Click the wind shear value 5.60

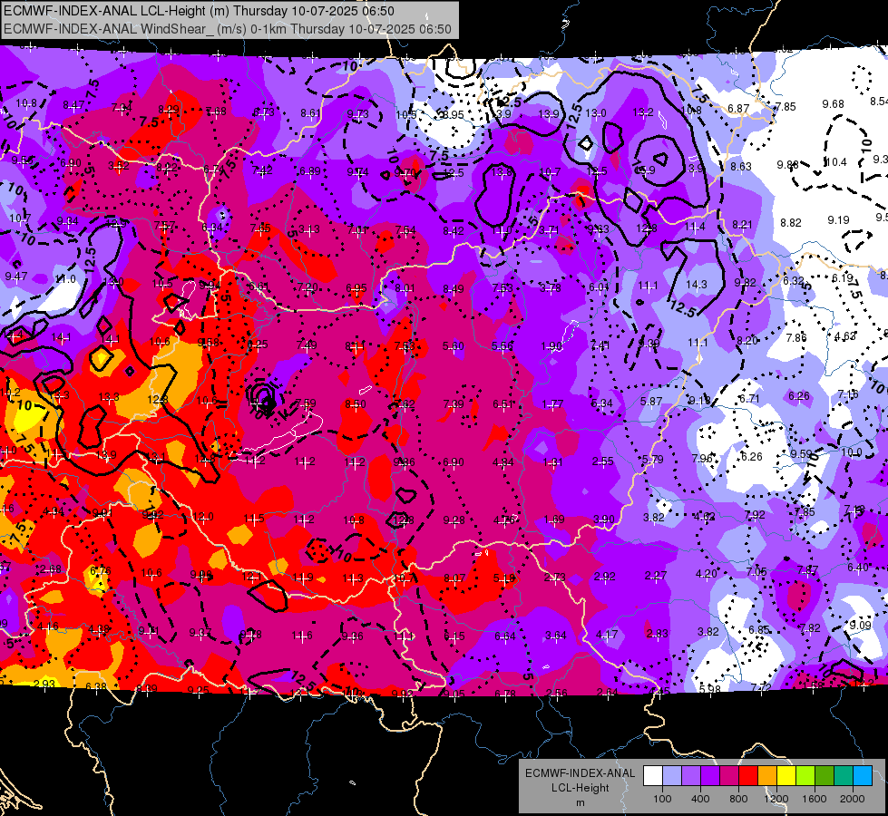[453, 346]
